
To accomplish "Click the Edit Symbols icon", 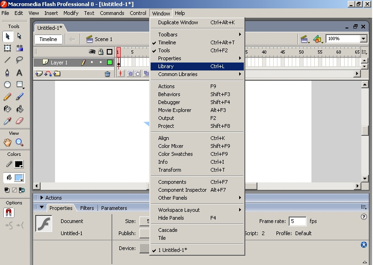I will [x=318, y=39].
